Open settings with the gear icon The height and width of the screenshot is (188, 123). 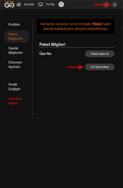point(115,5)
